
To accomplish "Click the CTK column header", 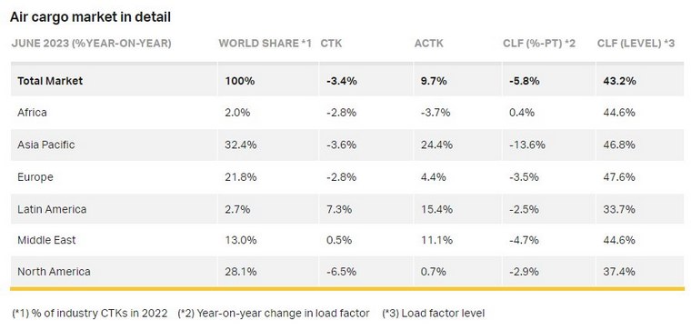I will point(331,43).
